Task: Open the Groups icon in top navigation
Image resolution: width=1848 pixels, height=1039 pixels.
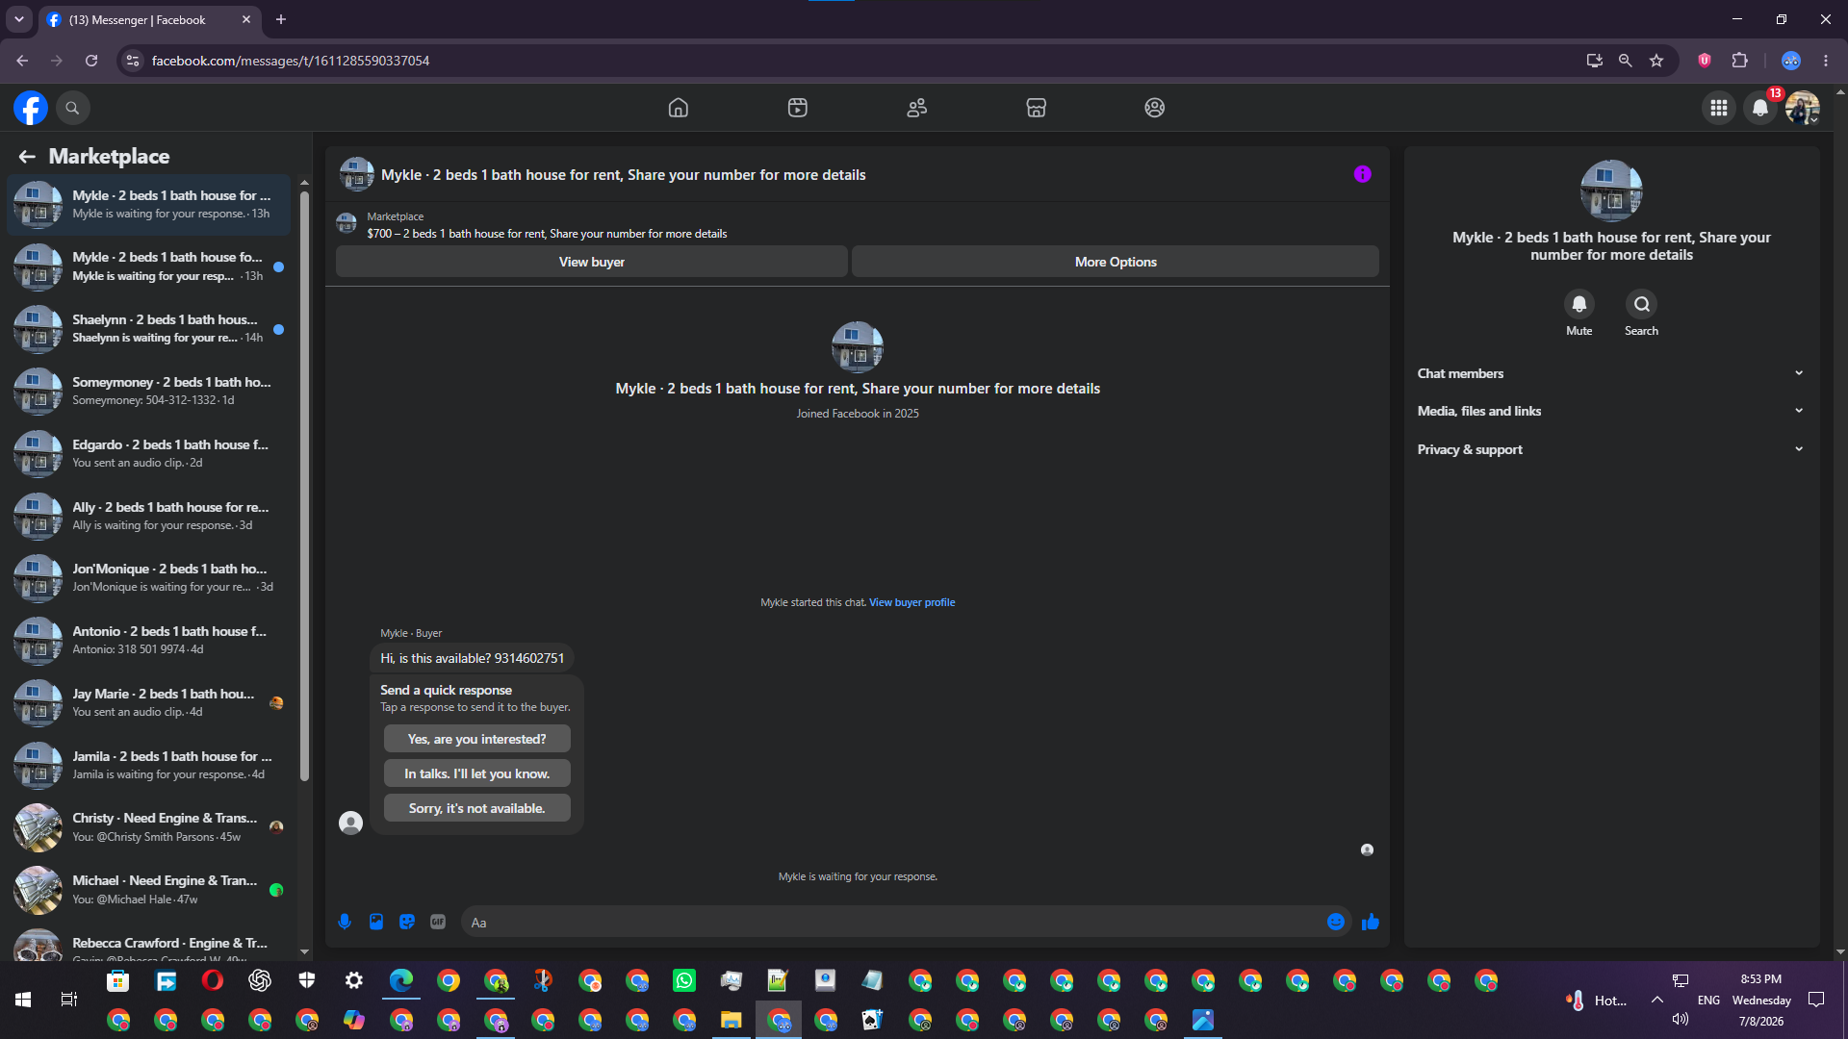Action: point(1155,108)
